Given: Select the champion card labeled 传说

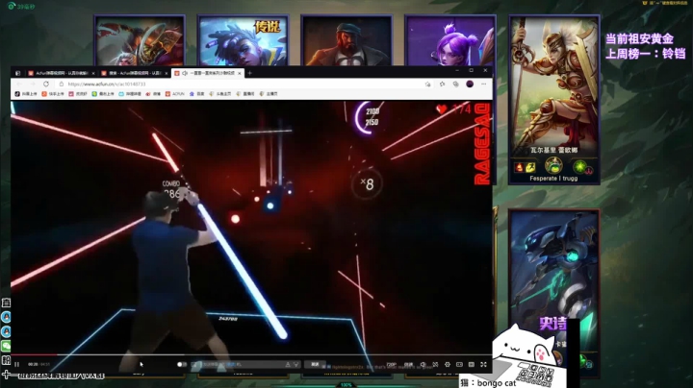Looking at the screenshot, I should (244, 40).
